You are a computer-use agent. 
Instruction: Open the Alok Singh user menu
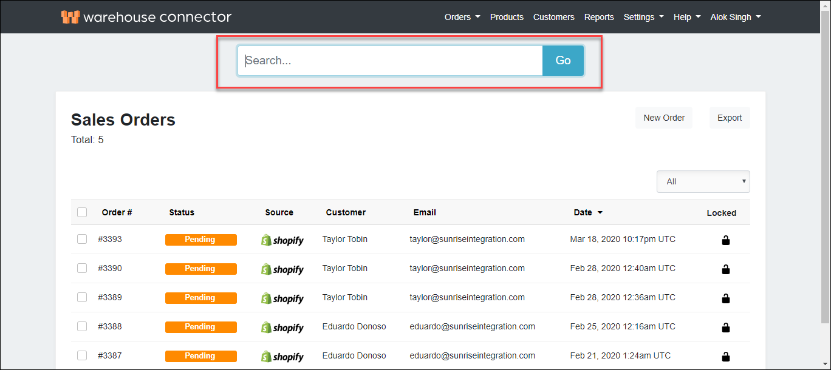pos(735,17)
